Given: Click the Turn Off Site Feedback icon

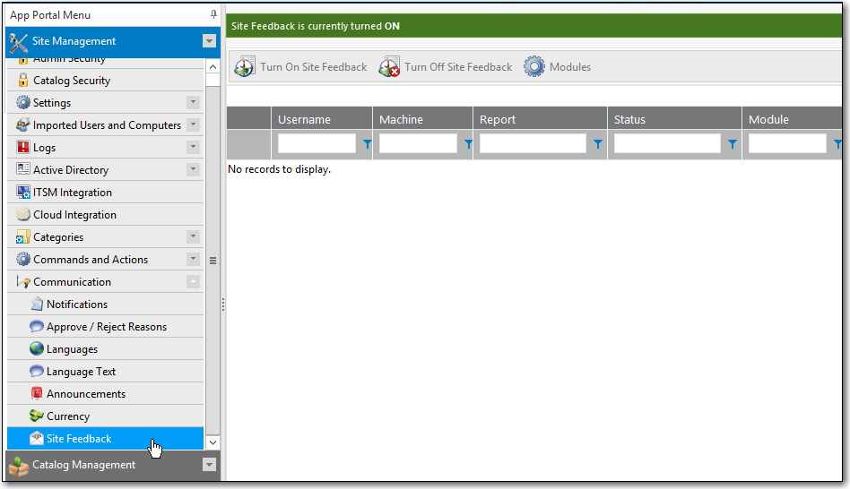Looking at the screenshot, I should tap(389, 66).
